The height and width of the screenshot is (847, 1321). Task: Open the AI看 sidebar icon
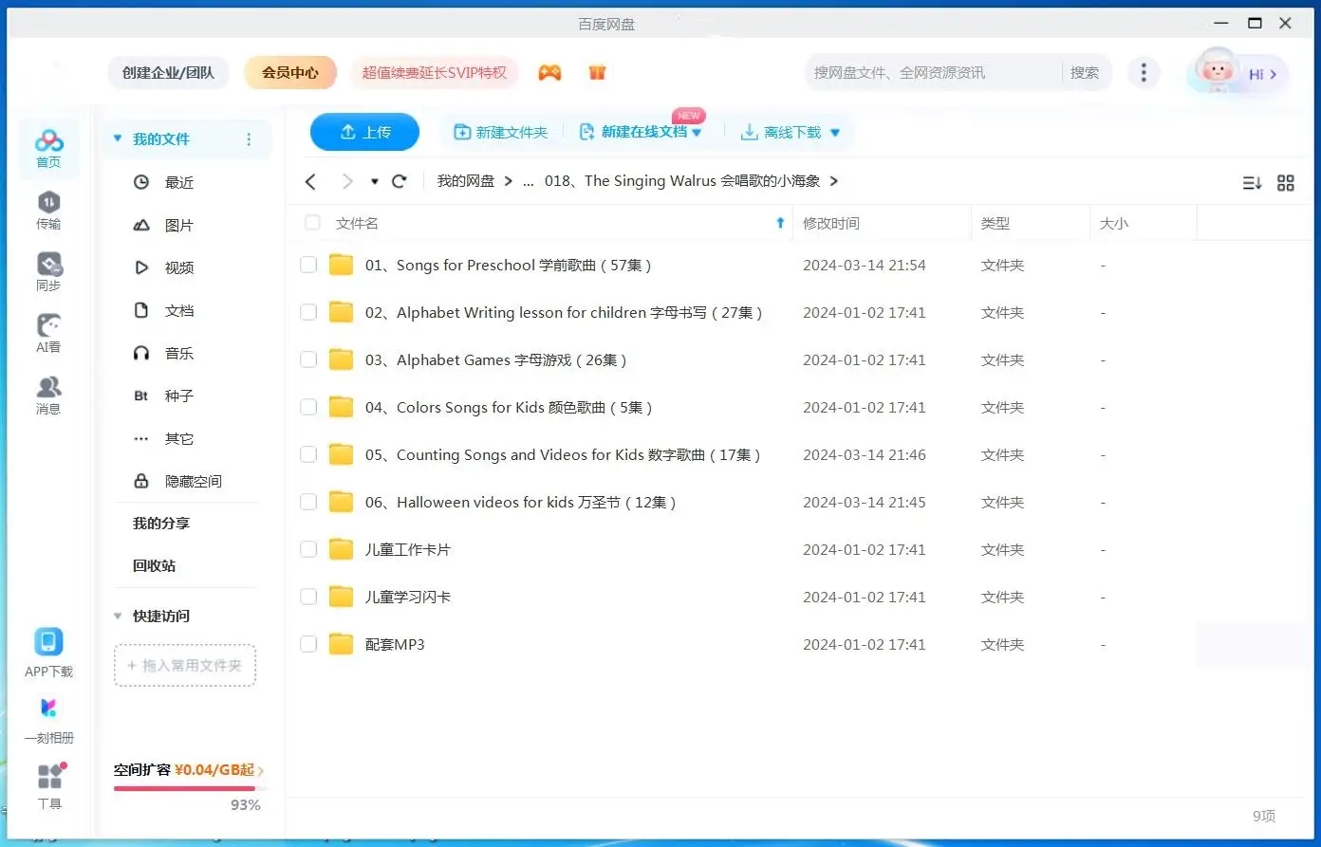(x=48, y=333)
